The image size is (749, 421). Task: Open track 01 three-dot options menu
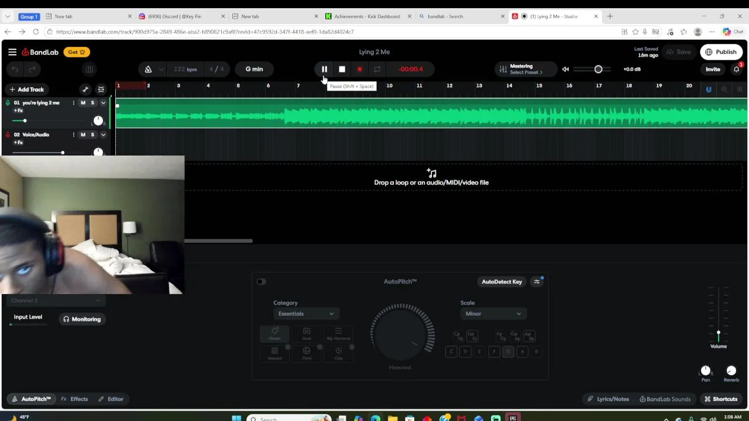(73, 103)
